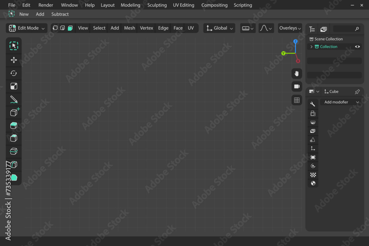Switch to the UV Editing workspace tab
Image resolution: width=369 pixels, height=246 pixels.
[183, 5]
